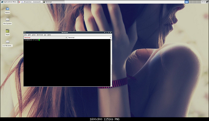Close the second Terminal tab
The width and height of the screenshot is (209, 121).
coord(110,37)
